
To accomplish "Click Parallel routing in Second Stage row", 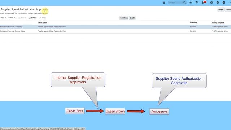I will tap(193, 31).
